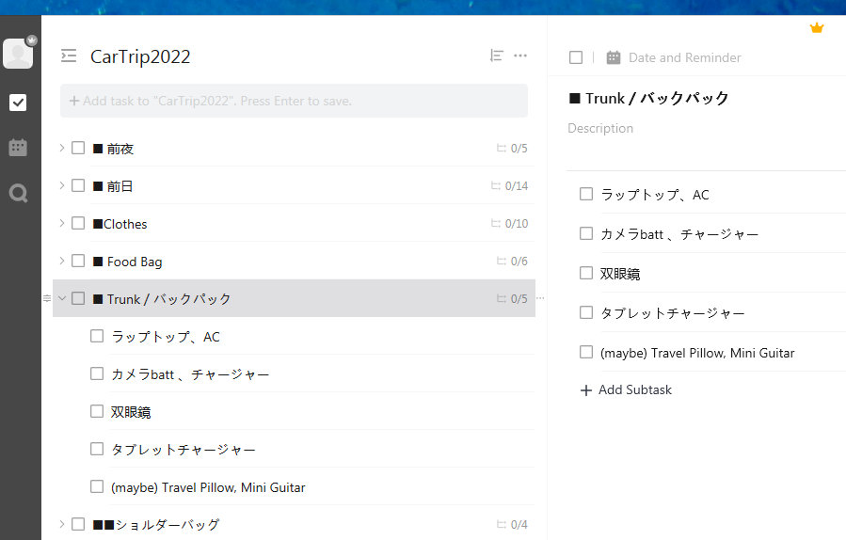846x540 pixels.
Task: Check Travel Pillow, Mini Guitar in list
Action: pos(97,486)
